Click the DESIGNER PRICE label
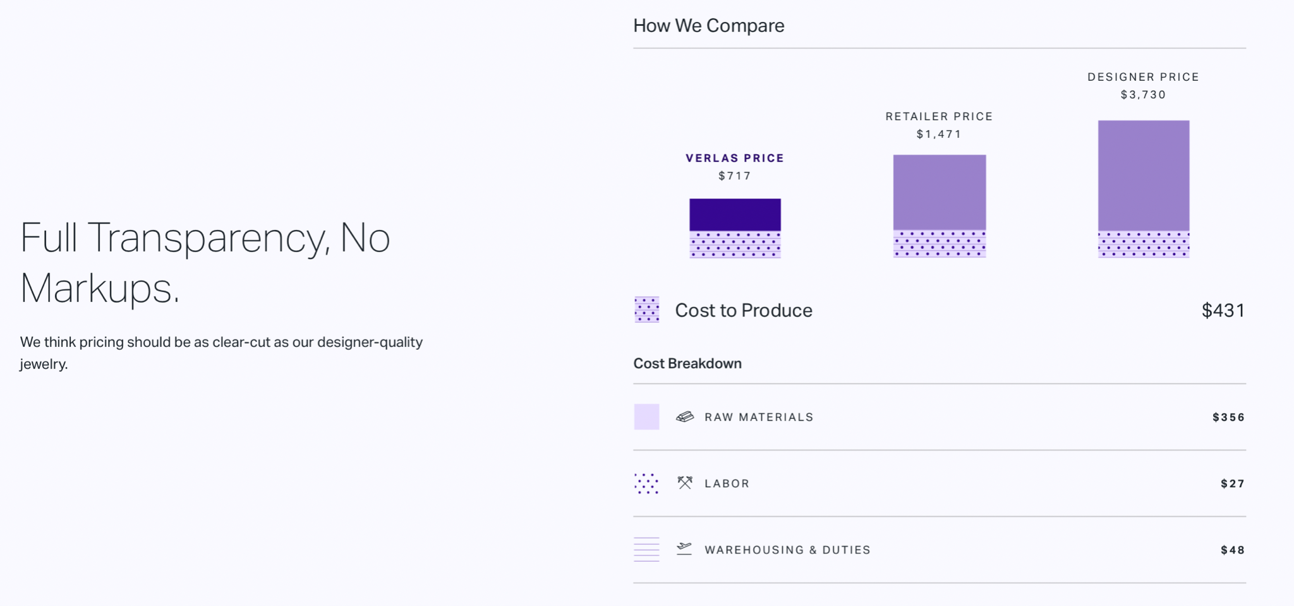Viewport: 1294px width, 606px height. [x=1144, y=77]
